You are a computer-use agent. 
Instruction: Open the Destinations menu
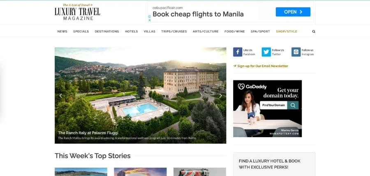click(107, 32)
